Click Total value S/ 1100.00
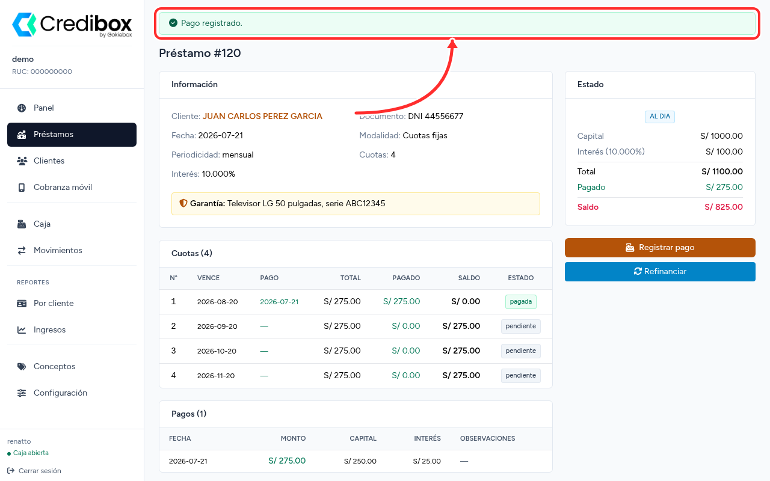The height and width of the screenshot is (481, 770). (x=722, y=172)
